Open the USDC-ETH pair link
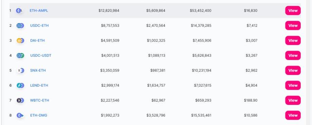The image size is (312, 125). 39,25
